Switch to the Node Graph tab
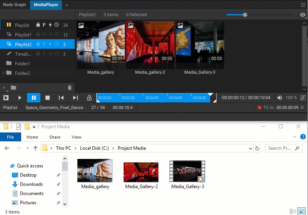This screenshot has width=308, height=215. point(15,5)
